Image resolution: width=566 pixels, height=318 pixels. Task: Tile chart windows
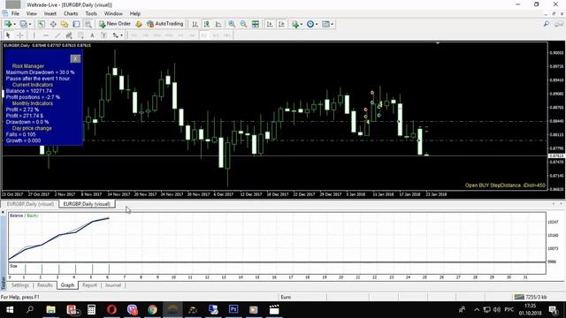(x=256, y=24)
